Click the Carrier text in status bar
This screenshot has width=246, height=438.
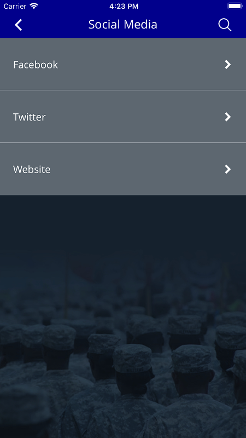[15, 6]
